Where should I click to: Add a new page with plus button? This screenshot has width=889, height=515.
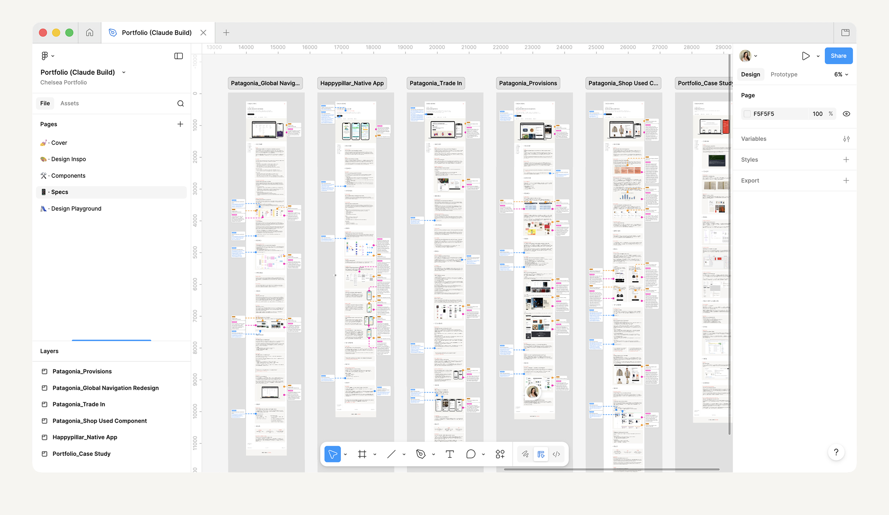(180, 124)
